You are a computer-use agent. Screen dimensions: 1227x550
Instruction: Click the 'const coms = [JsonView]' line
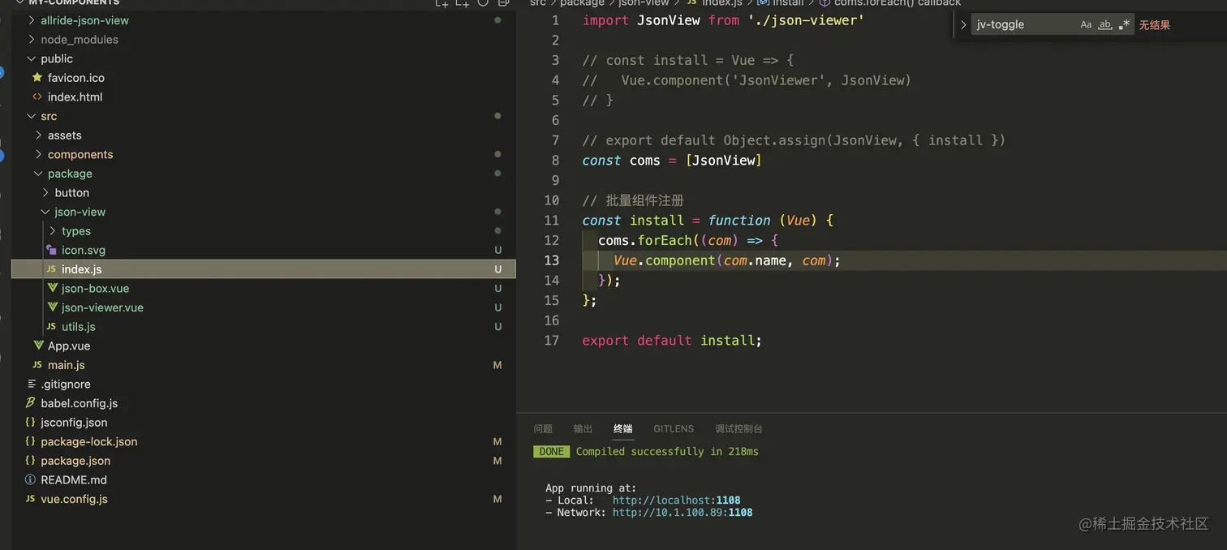tap(672, 161)
